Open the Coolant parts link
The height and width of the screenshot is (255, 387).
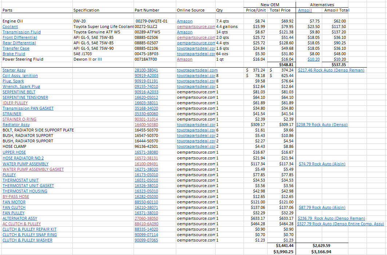point(10,27)
